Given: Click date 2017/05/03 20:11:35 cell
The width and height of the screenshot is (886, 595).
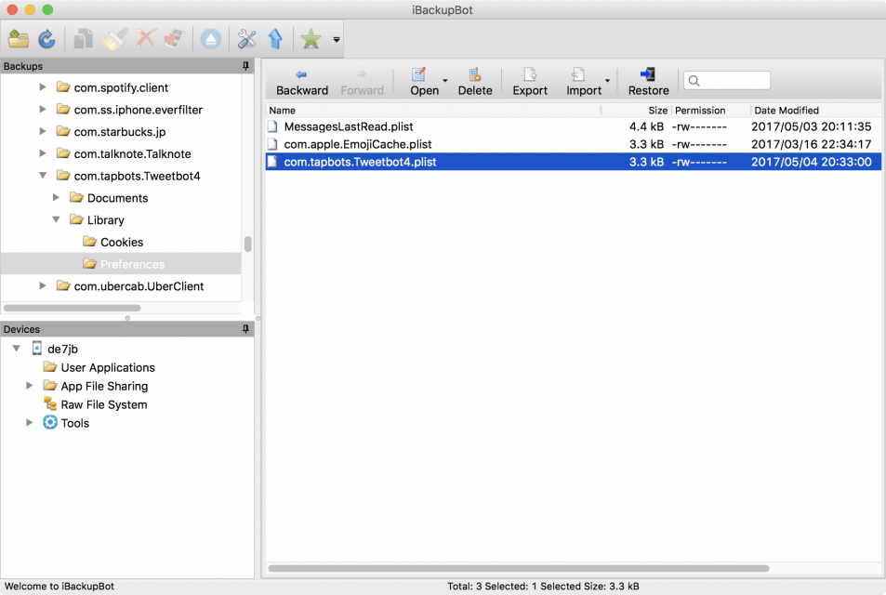Looking at the screenshot, I should click(x=811, y=126).
